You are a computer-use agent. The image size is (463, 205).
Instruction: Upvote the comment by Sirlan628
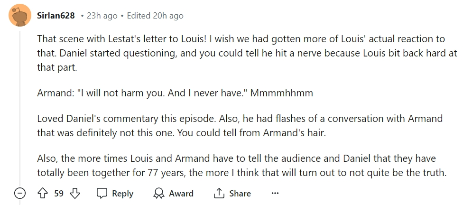43,194
